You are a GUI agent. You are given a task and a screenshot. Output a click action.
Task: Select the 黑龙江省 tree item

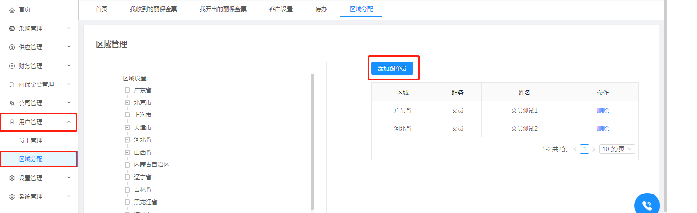point(146,202)
